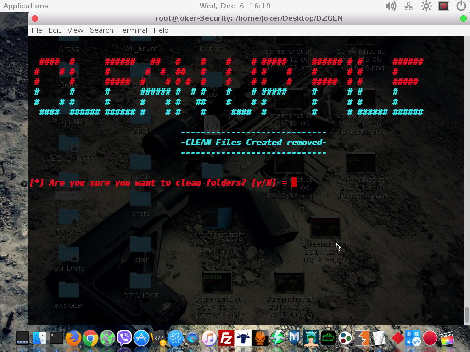Click the terminal input cursor after [y/N]

(x=294, y=182)
